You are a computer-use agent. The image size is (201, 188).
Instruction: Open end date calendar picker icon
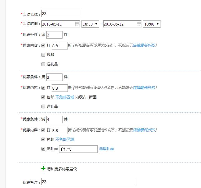139,24
